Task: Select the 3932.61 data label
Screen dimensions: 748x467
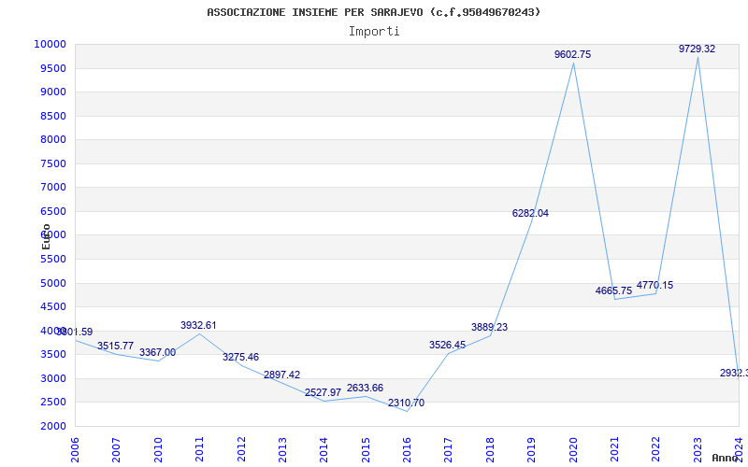Action: 198,325
